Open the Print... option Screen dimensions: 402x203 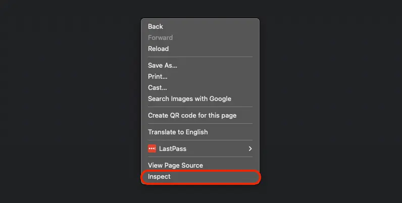(158, 76)
